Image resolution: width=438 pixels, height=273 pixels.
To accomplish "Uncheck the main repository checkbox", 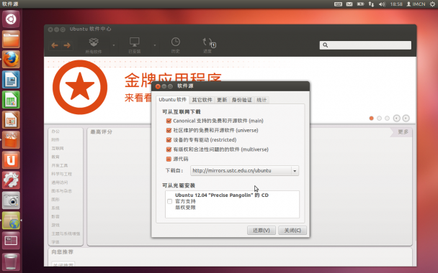I will pos(169,121).
